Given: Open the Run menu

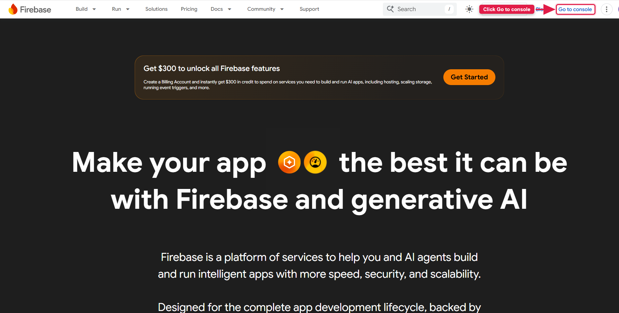Looking at the screenshot, I should click(116, 9).
